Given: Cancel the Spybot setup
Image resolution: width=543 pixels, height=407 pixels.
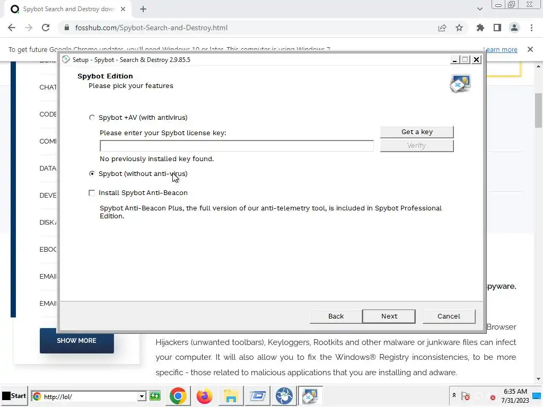Looking at the screenshot, I should 449,316.
